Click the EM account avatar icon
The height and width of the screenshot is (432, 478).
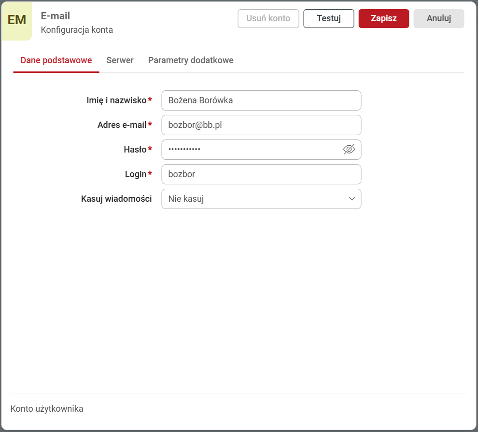(x=17, y=20)
